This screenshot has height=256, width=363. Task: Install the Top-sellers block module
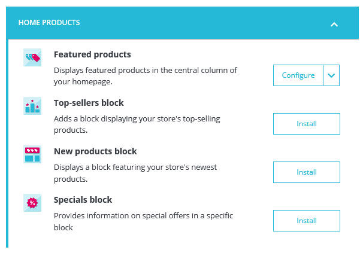[x=307, y=124]
